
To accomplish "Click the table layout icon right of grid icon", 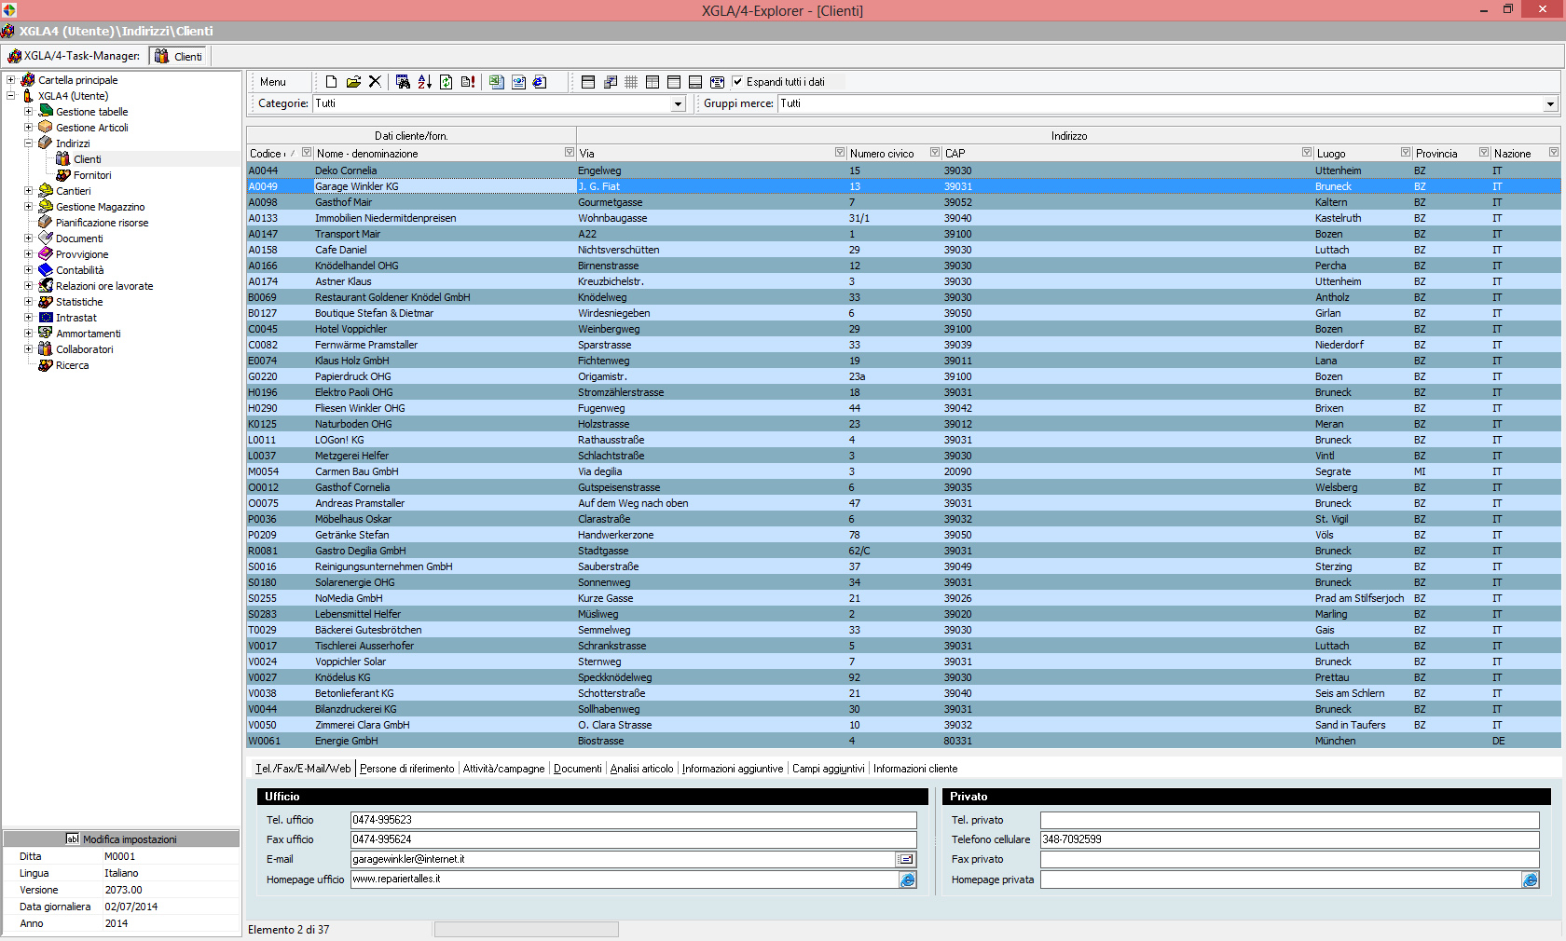I will pos(652,82).
